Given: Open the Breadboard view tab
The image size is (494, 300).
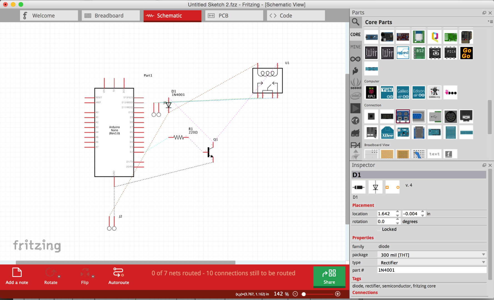Looking at the screenshot, I should click(111, 15).
